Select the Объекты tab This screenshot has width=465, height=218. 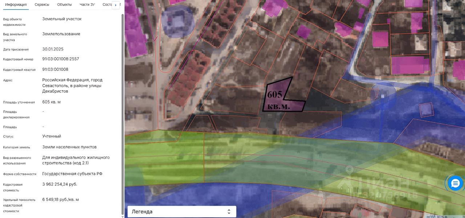[x=64, y=5]
